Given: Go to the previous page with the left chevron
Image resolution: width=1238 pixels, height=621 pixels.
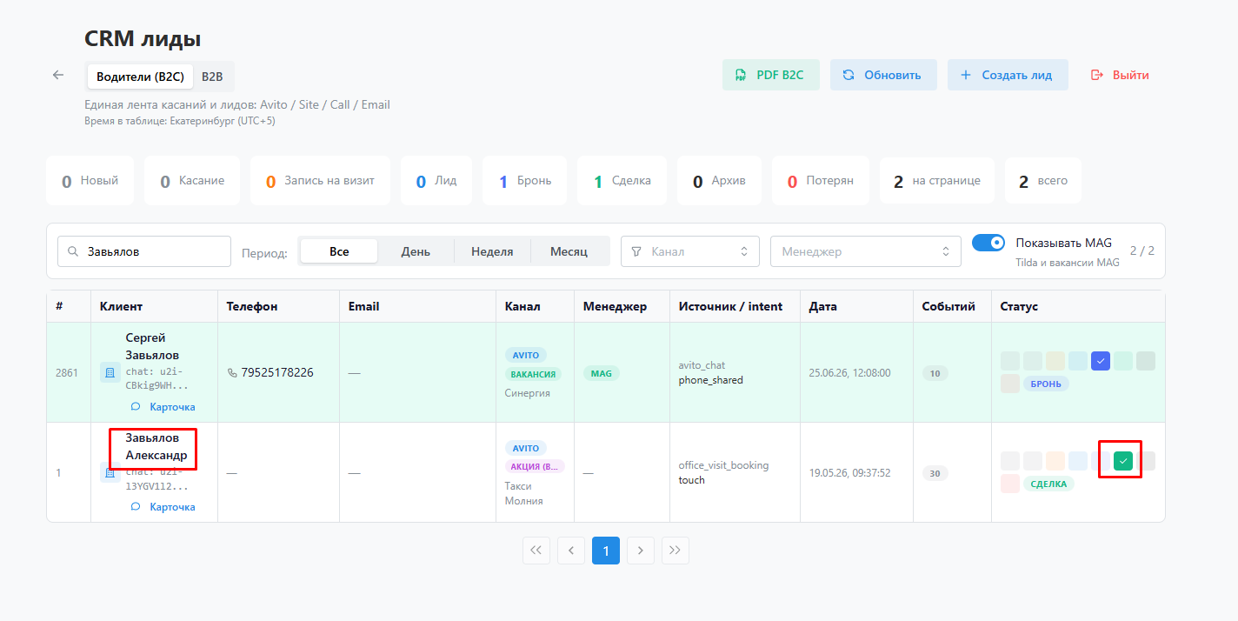Looking at the screenshot, I should click(571, 551).
